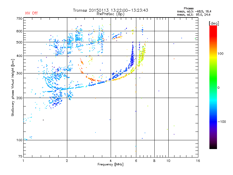Click the y-axis '300' tick label
This screenshot has height=175, width=233.
tap(19, 73)
